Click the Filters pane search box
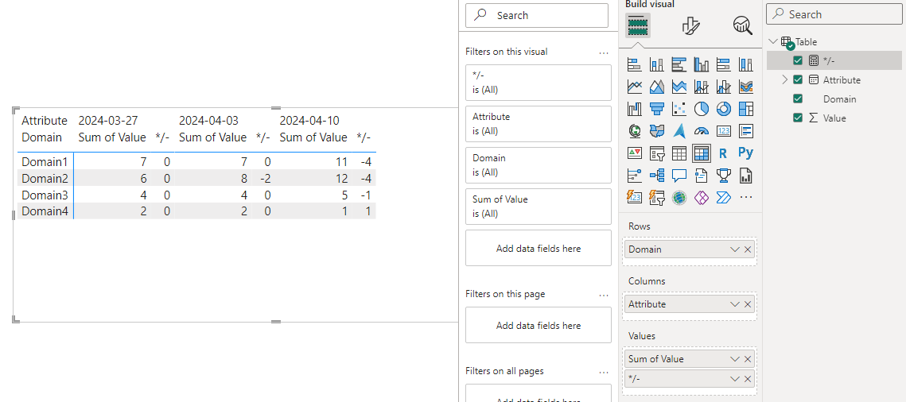This screenshot has width=906, height=402. pyautogui.click(x=537, y=16)
